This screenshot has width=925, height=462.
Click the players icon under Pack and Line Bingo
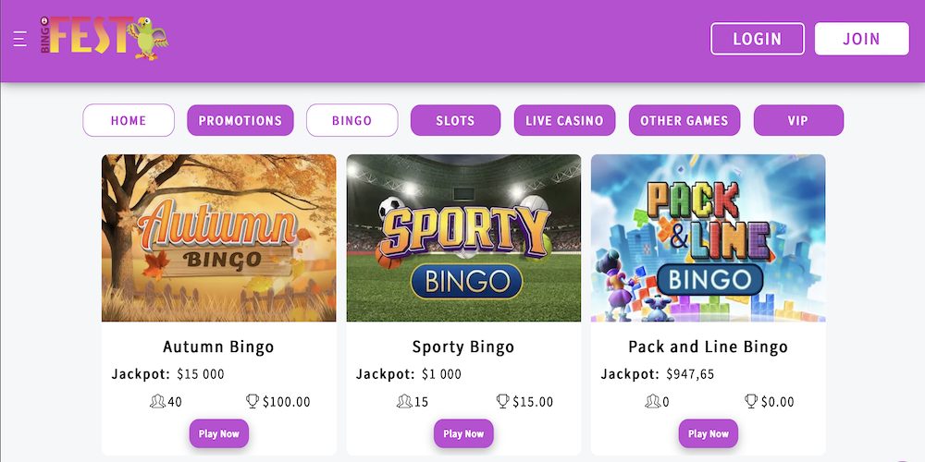pyautogui.click(x=653, y=402)
